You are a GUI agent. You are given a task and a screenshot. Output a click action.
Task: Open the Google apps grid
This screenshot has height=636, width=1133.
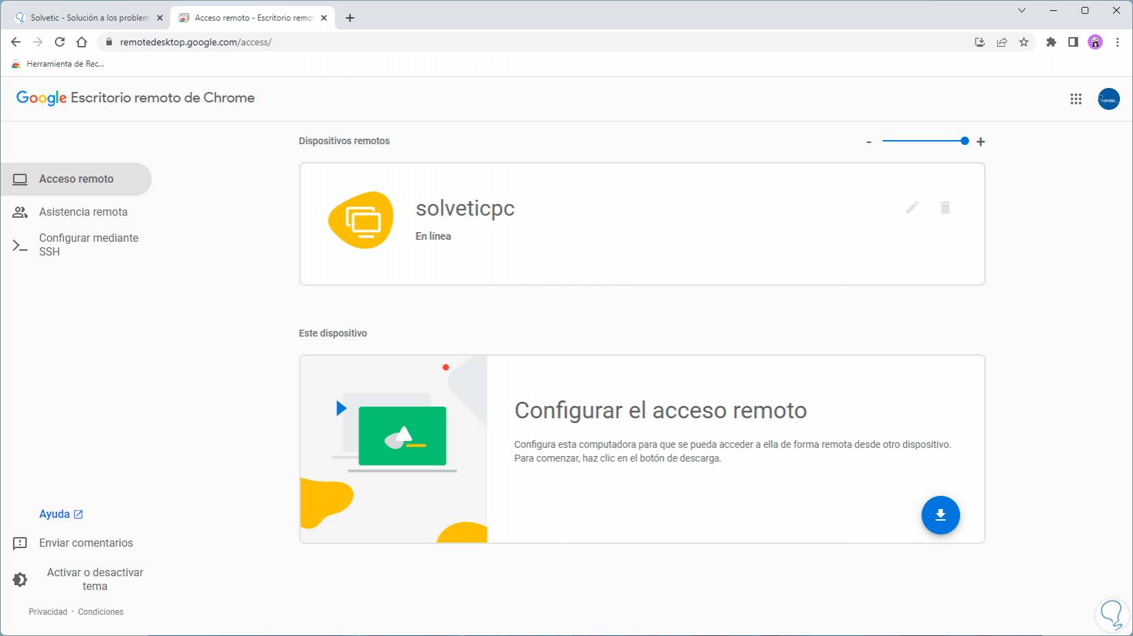(1076, 99)
